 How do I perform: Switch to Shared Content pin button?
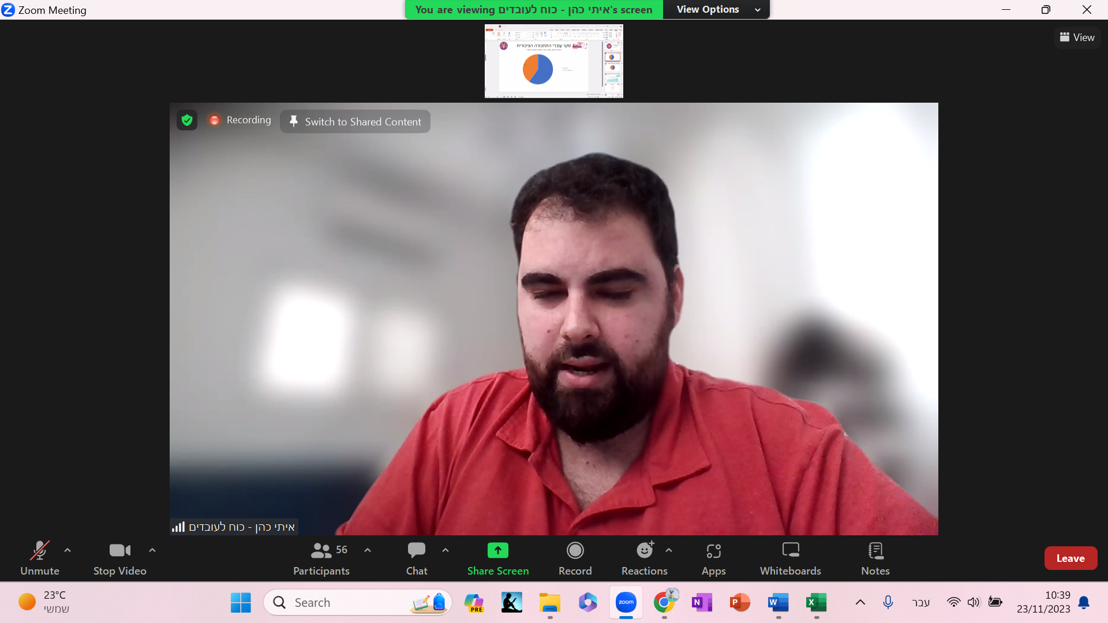[x=355, y=122]
